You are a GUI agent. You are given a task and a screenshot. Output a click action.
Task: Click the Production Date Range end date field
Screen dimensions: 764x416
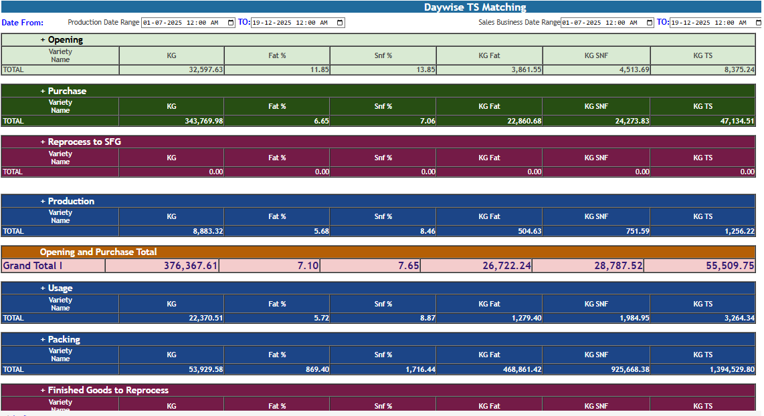tap(291, 23)
